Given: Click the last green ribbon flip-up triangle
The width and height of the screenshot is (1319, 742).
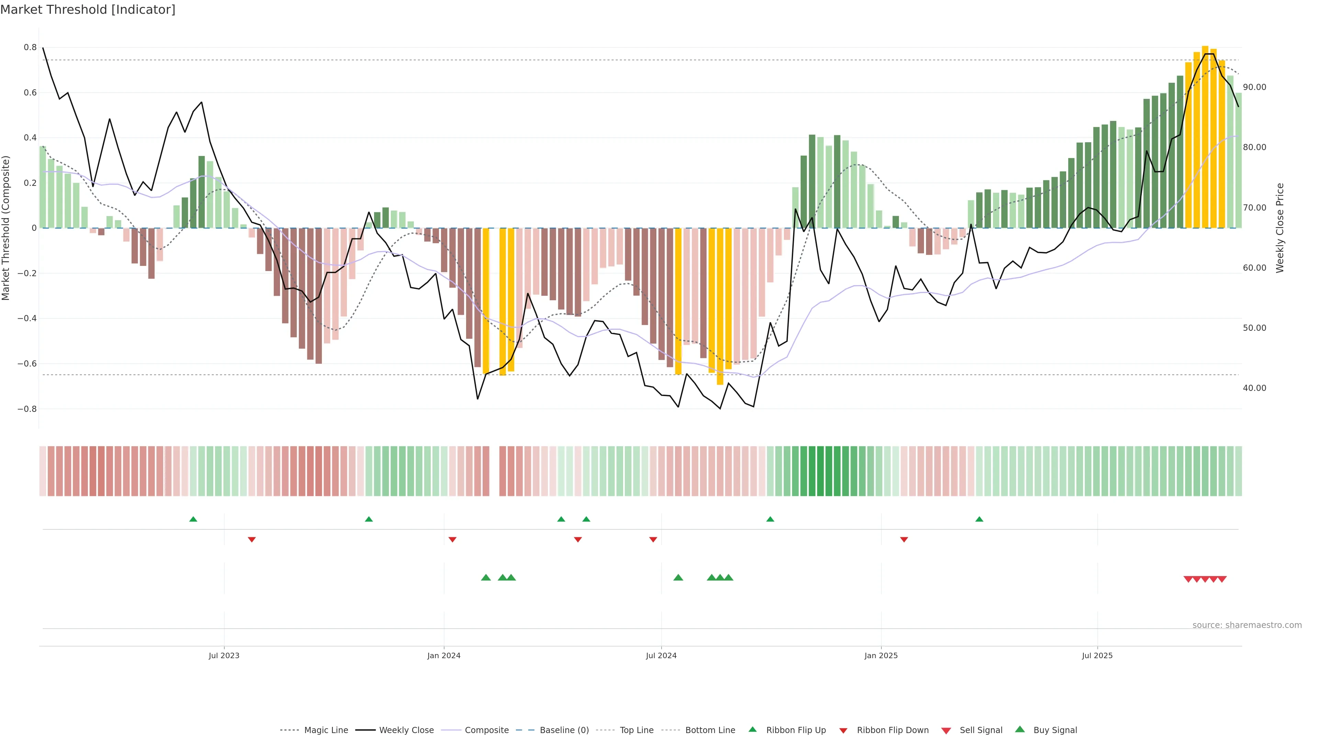Looking at the screenshot, I should (x=979, y=519).
